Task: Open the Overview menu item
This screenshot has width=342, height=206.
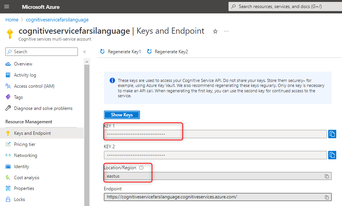Action: click(x=23, y=64)
